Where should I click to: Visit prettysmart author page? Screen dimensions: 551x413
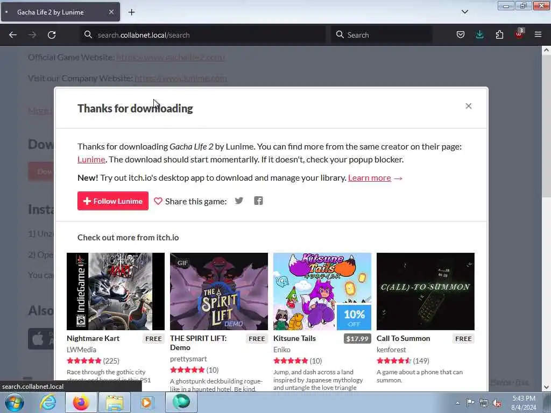point(188,359)
